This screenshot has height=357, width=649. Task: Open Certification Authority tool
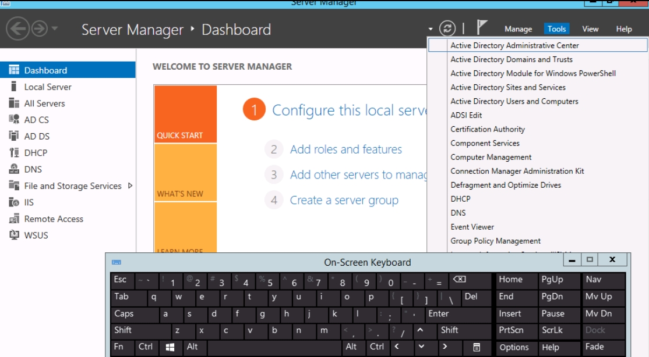click(538, 129)
